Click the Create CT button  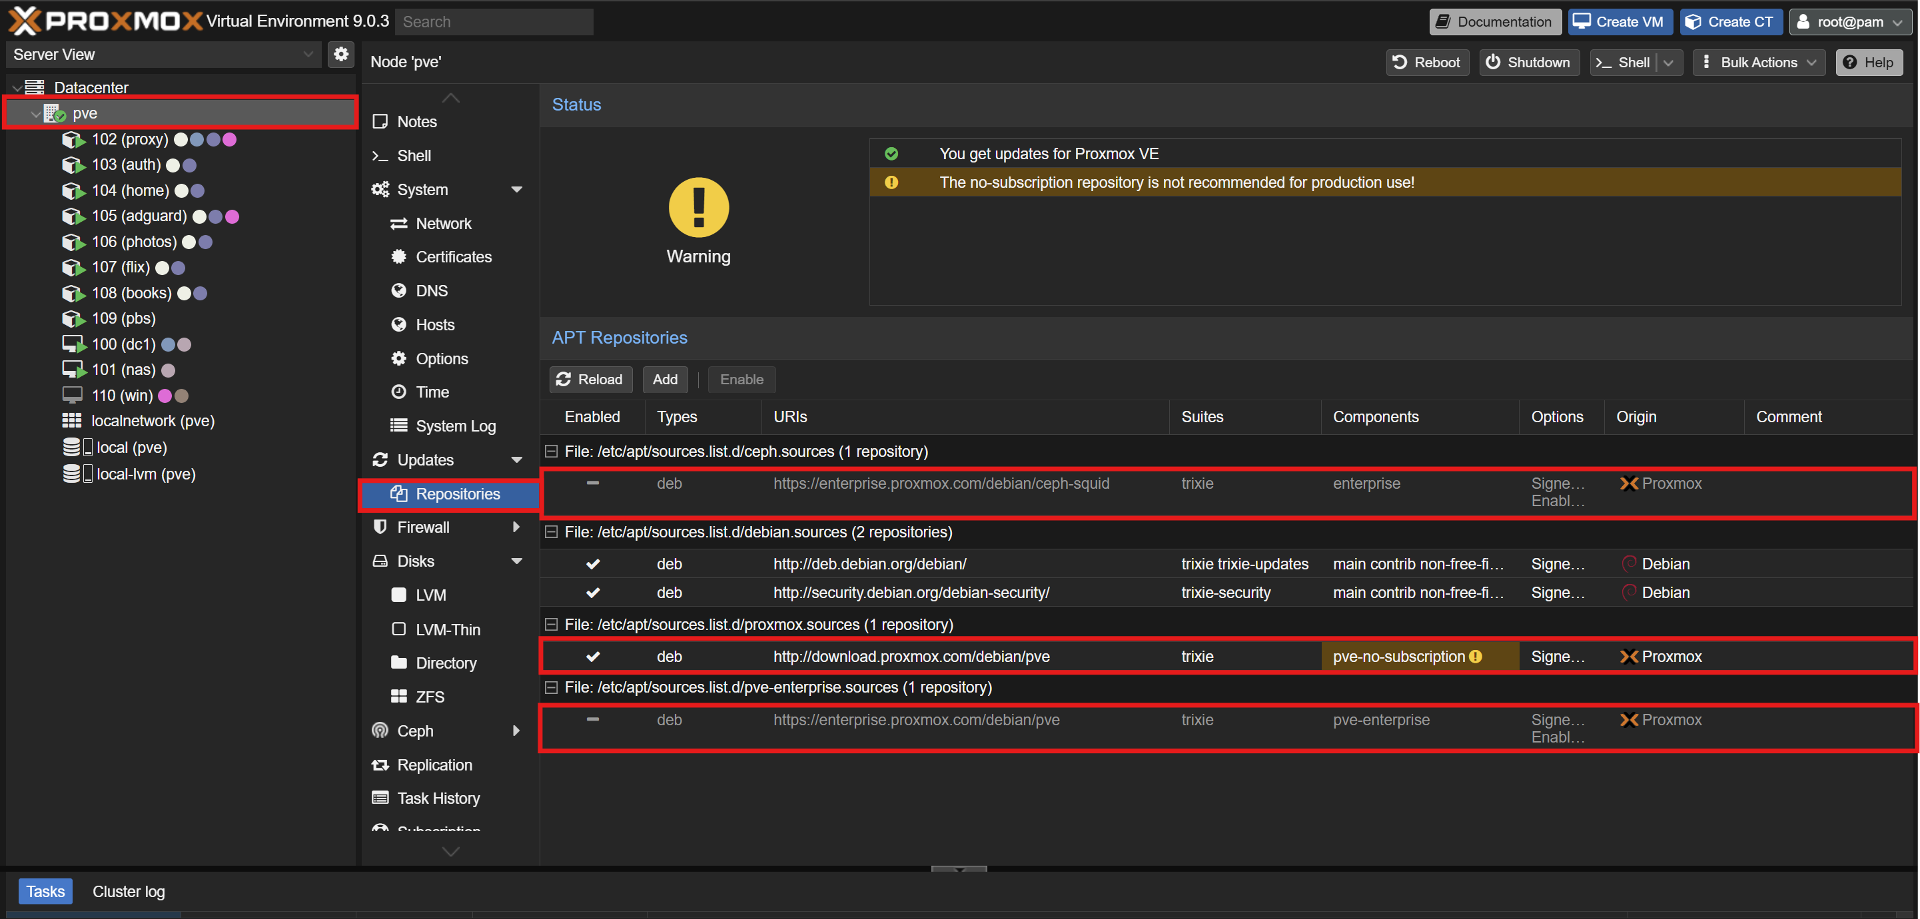1730,21
